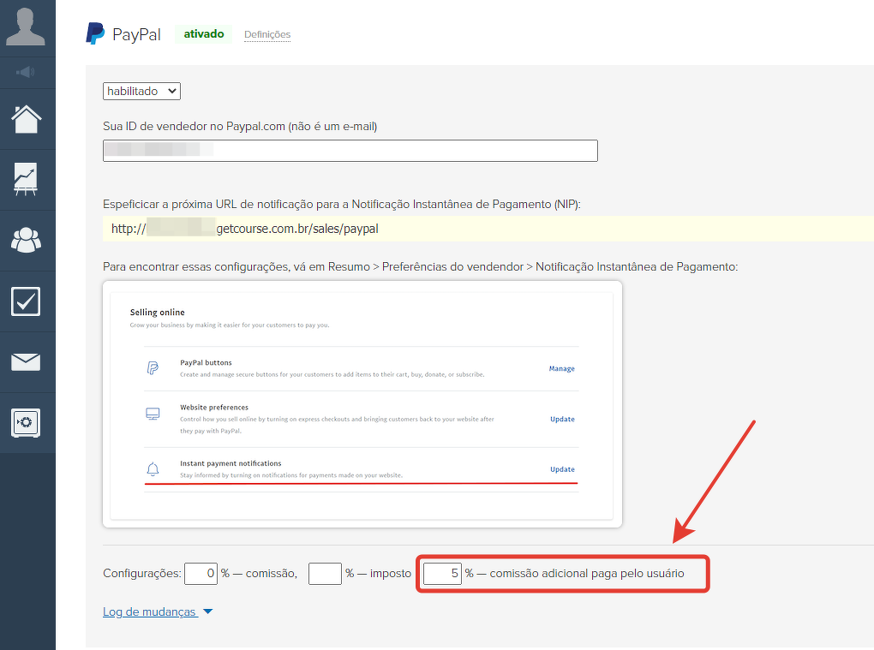Click the megaphone notifications icon

[27, 73]
